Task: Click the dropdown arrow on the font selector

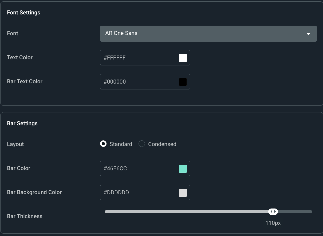Action: (308, 34)
